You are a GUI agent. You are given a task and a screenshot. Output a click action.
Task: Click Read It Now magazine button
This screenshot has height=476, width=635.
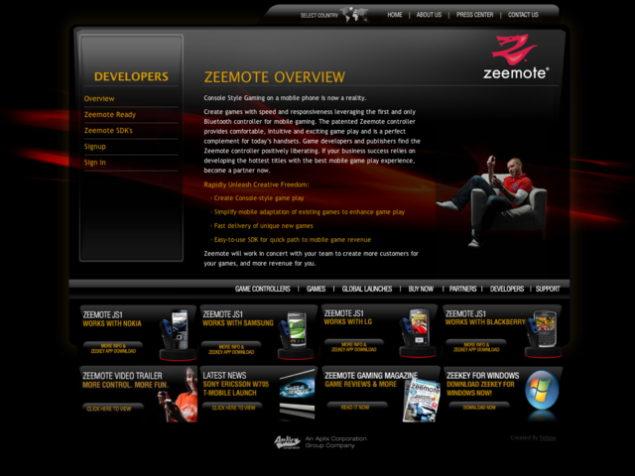pos(357,407)
